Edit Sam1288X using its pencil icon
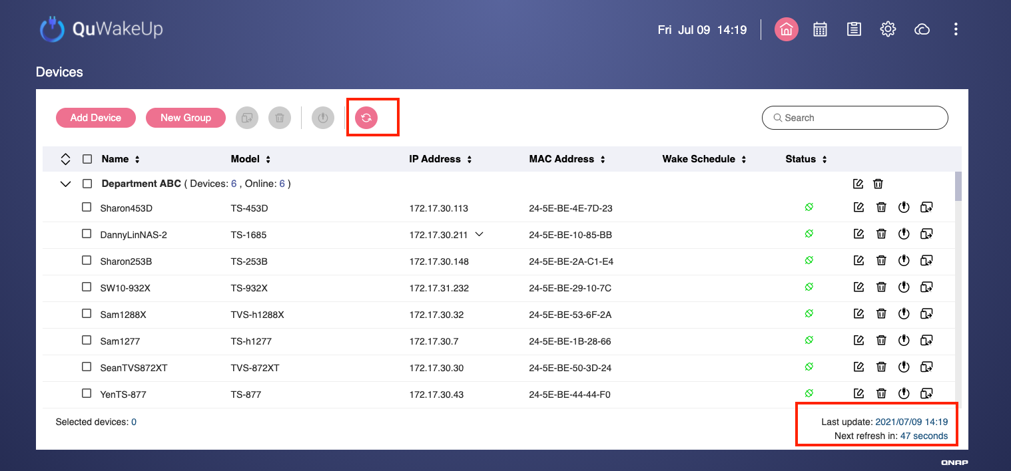Image resolution: width=1011 pixels, height=471 pixels. coord(858,314)
